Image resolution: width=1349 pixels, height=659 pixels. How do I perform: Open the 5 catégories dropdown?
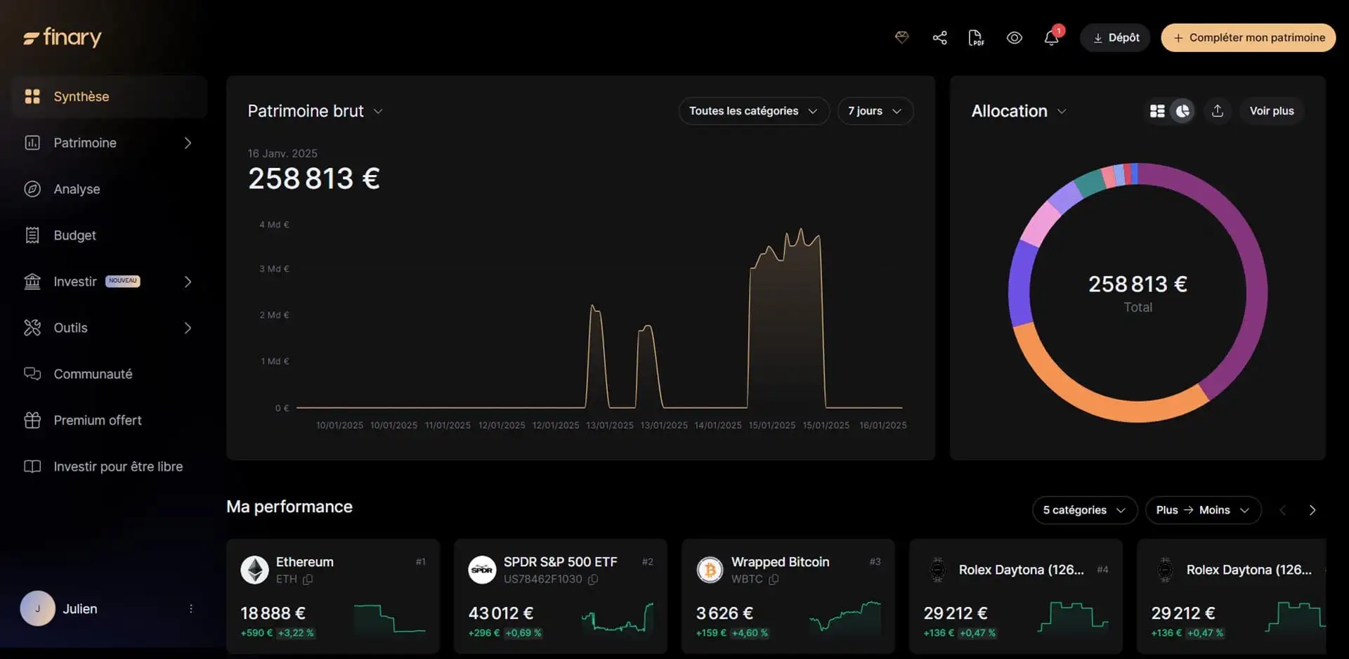point(1084,509)
